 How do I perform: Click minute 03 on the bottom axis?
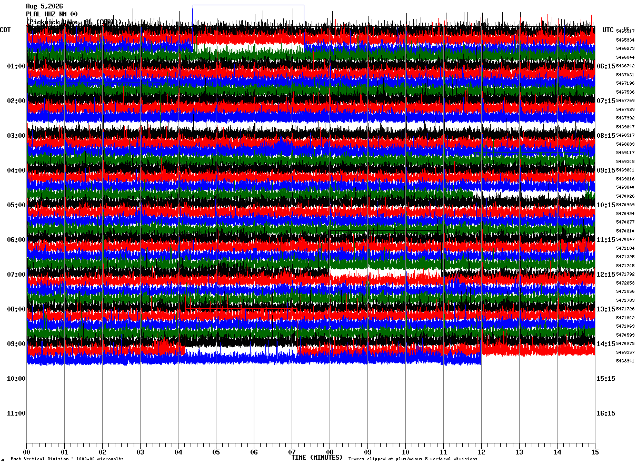140,452
